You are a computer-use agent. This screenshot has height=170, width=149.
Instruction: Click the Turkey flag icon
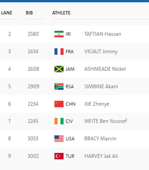[x=59, y=156]
